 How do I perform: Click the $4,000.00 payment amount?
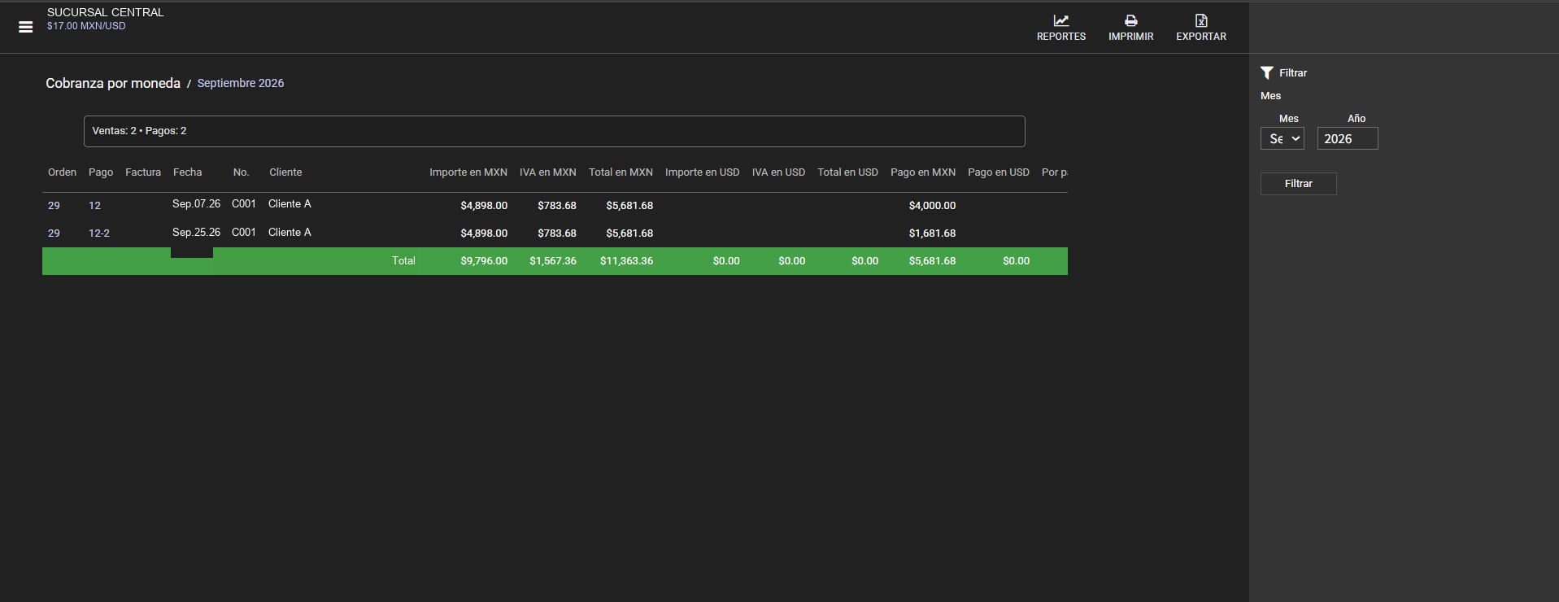(932, 206)
